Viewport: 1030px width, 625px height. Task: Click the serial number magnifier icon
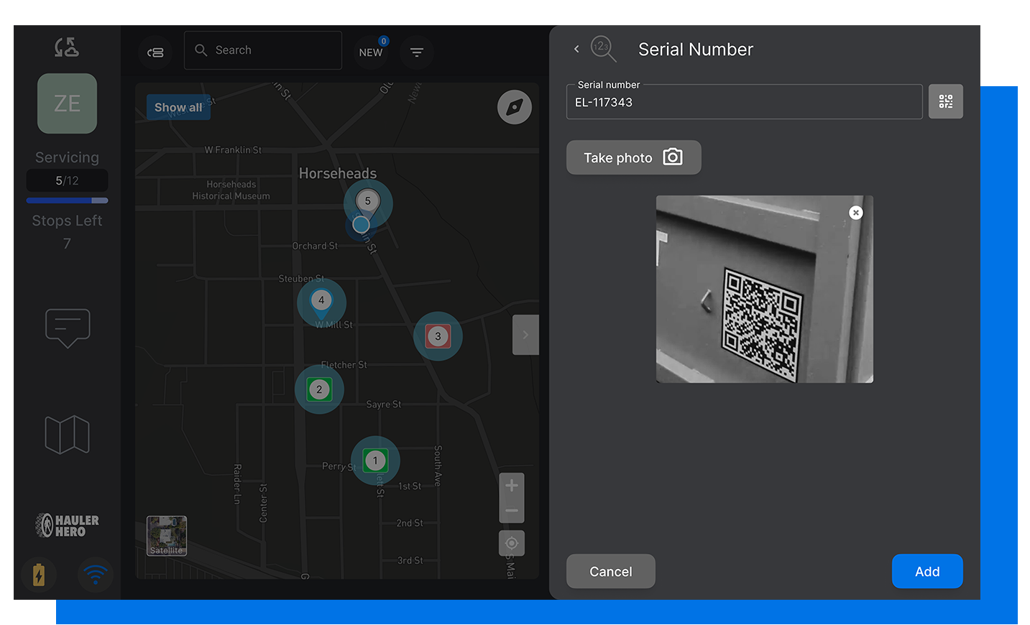tap(603, 49)
